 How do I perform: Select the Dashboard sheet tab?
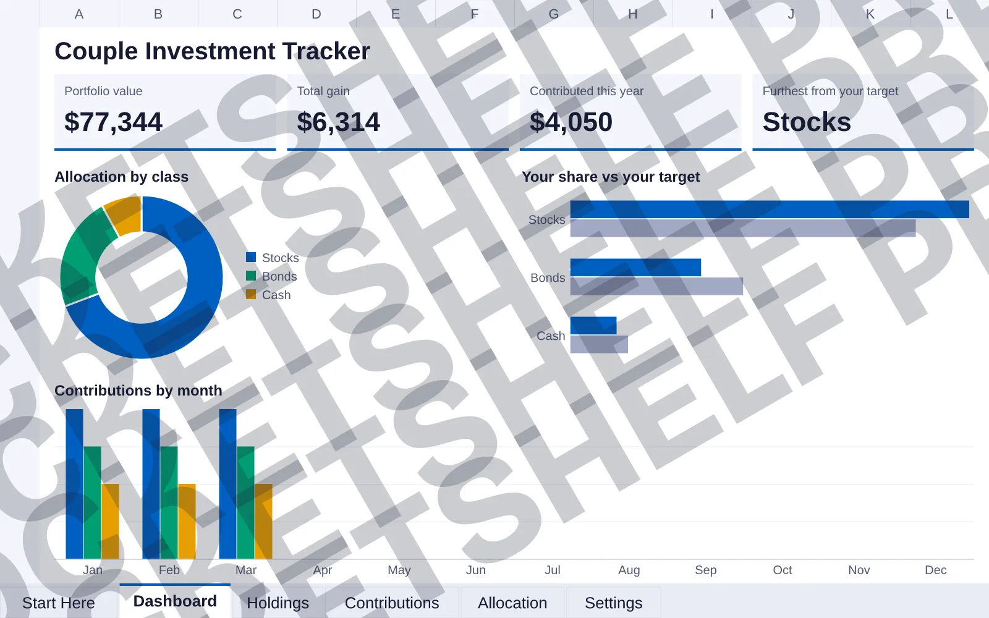pyautogui.click(x=175, y=601)
